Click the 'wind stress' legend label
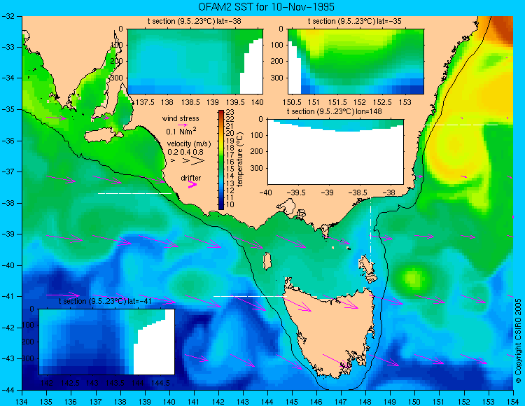This screenshot has width=525, height=406. point(181,118)
